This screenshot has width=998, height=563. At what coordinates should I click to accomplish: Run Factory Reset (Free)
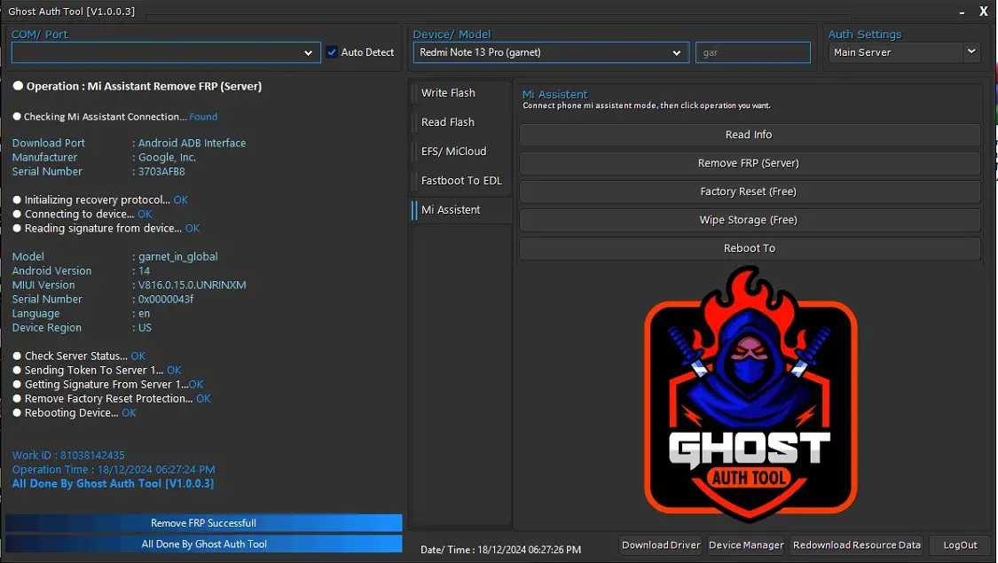749,192
